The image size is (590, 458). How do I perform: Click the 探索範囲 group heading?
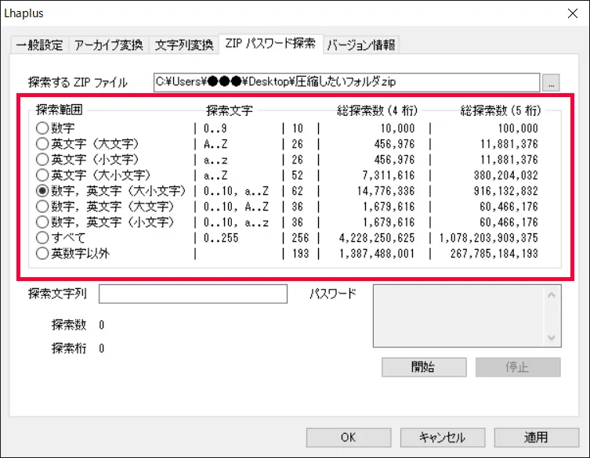pos(59,110)
